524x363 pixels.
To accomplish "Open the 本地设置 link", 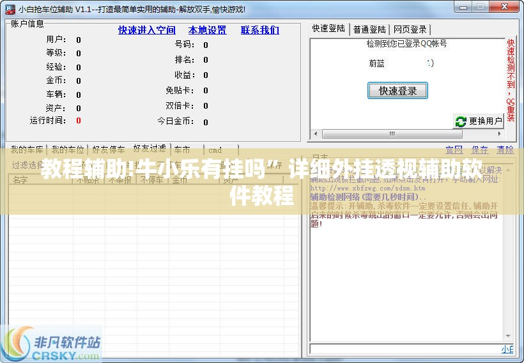I will click(x=207, y=30).
